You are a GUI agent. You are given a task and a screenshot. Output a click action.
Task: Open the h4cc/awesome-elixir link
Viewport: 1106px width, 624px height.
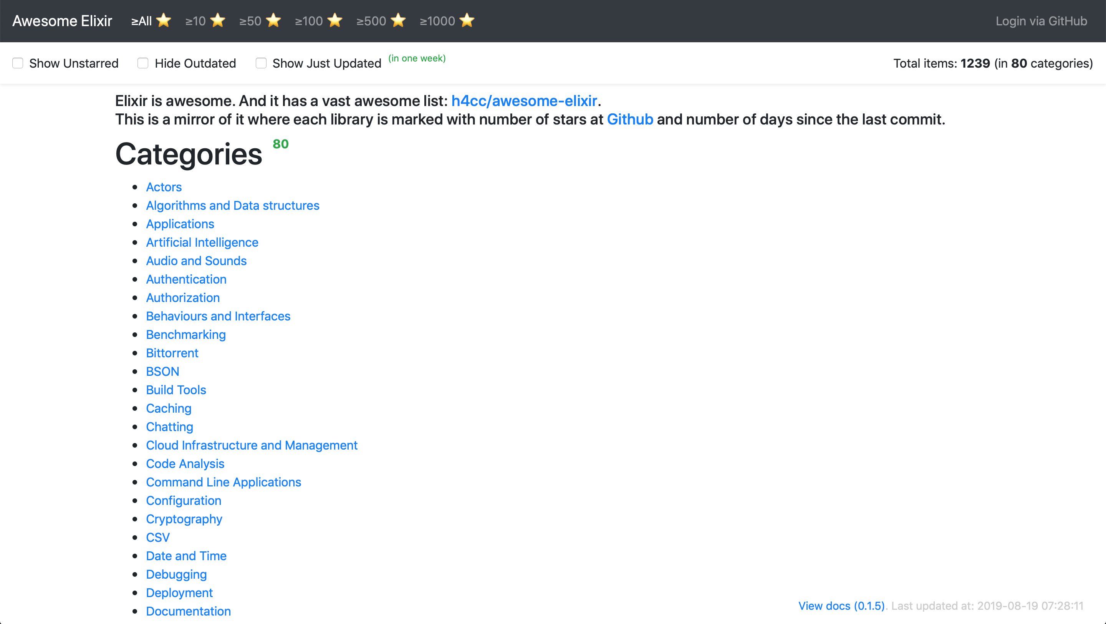pyautogui.click(x=524, y=101)
